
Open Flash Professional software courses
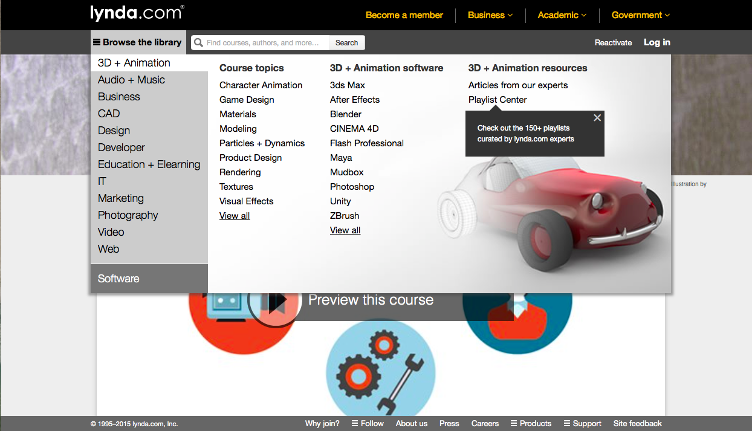point(367,143)
